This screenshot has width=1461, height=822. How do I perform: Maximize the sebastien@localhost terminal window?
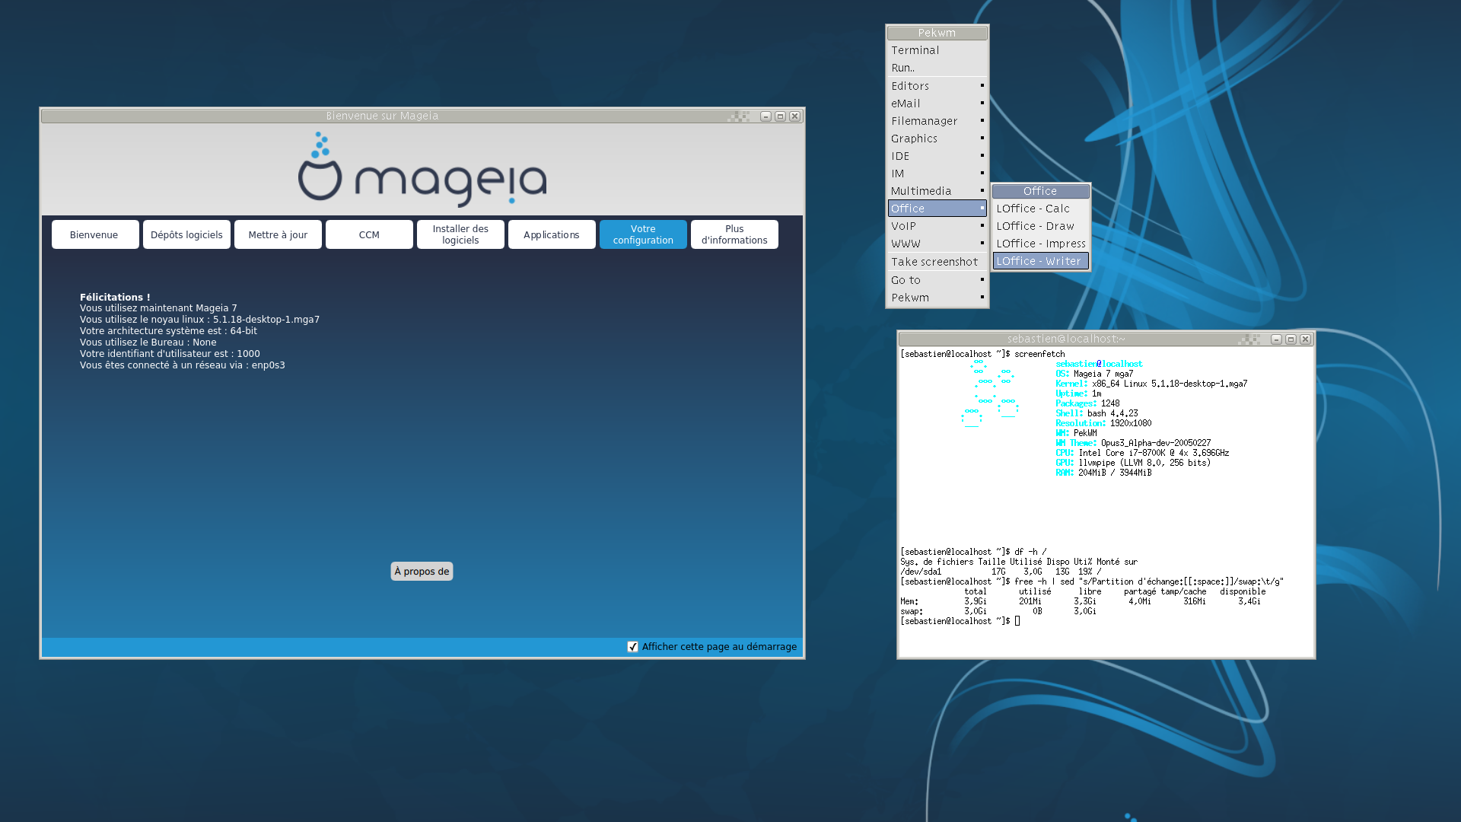tap(1291, 339)
